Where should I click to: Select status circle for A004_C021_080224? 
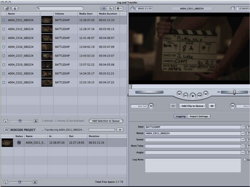coord(4,74)
